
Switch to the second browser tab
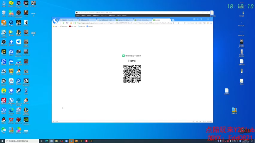coord(87,20)
